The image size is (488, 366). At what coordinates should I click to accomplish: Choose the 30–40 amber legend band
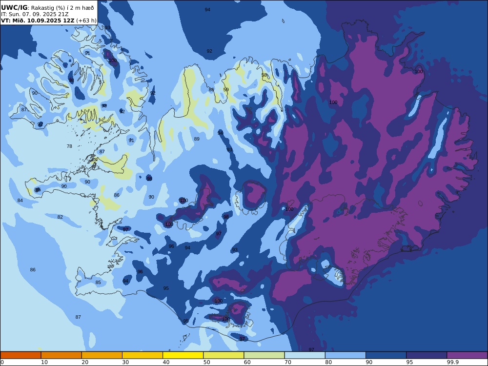[x=142, y=355]
